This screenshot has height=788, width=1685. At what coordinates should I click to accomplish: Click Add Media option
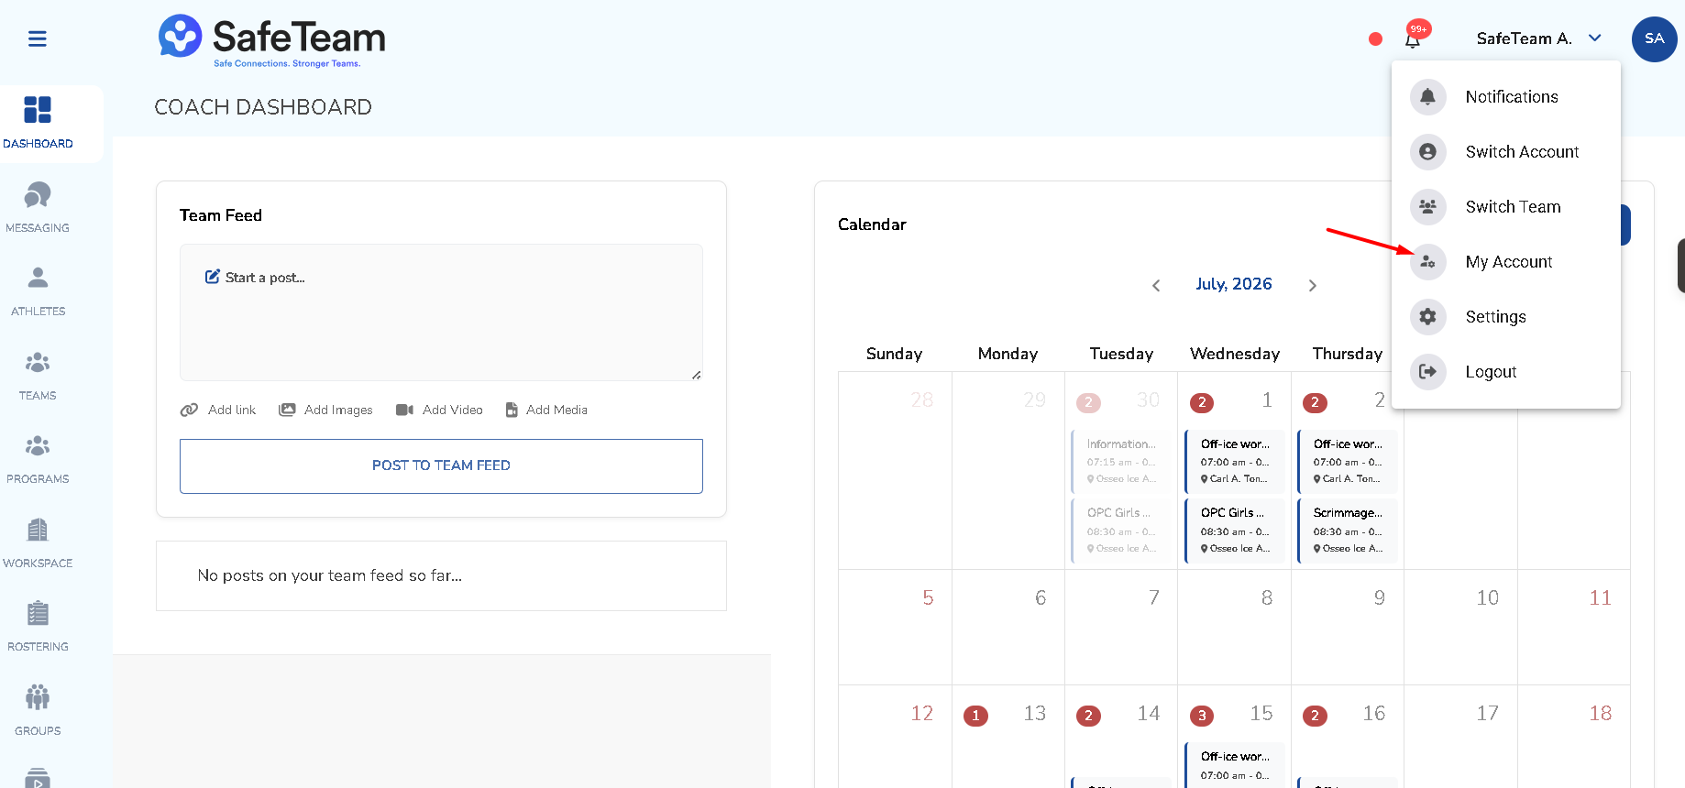click(546, 410)
